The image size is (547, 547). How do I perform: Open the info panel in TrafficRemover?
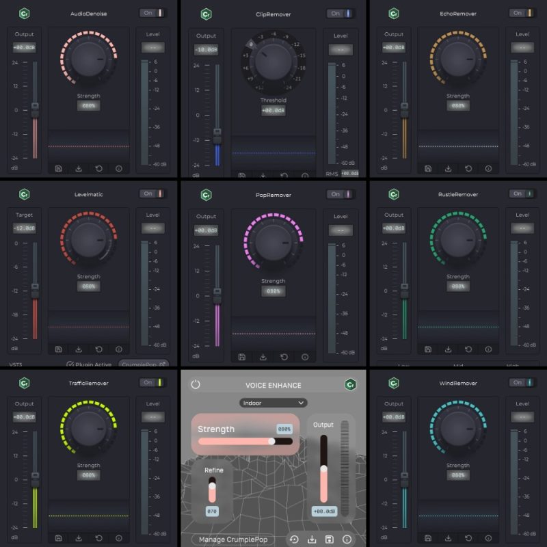pyautogui.click(x=120, y=539)
